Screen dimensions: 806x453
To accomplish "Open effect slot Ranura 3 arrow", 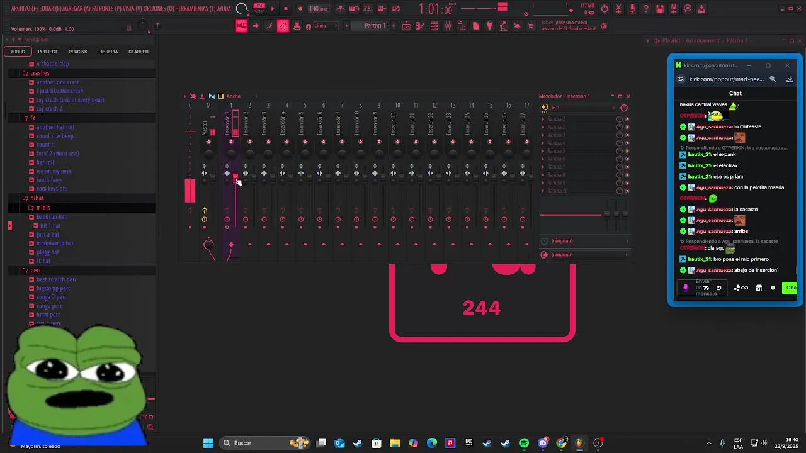I will coord(543,135).
